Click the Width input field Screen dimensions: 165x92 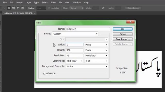point(75,45)
